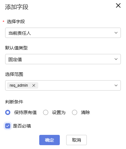Choose the 设置为 radio option
The image size is (126, 149).
[x=46, y=112]
